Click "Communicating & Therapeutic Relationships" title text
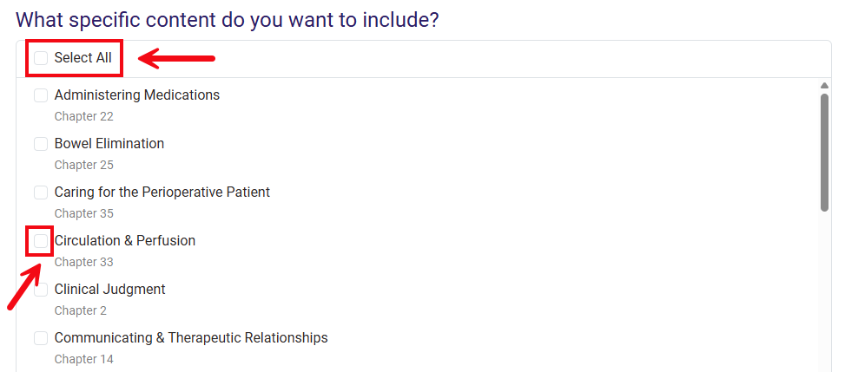This screenshot has height=372, width=845. tap(190, 338)
